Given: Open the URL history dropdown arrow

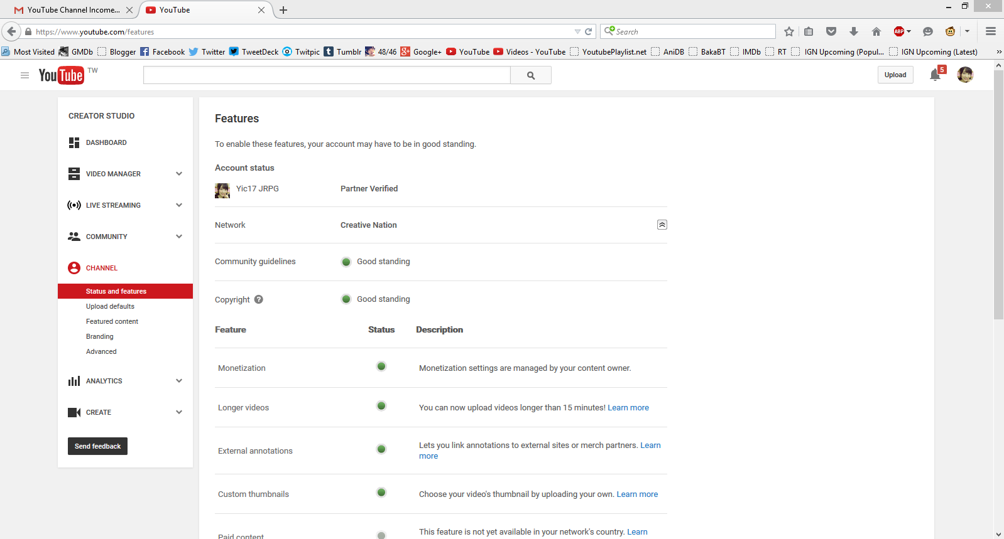Looking at the screenshot, I should pos(577,31).
